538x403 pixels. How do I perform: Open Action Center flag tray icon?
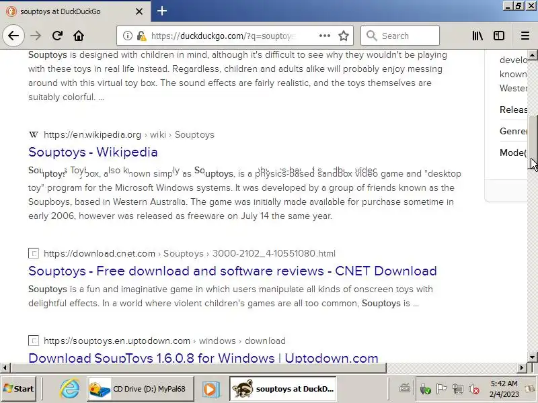(x=441, y=390)
